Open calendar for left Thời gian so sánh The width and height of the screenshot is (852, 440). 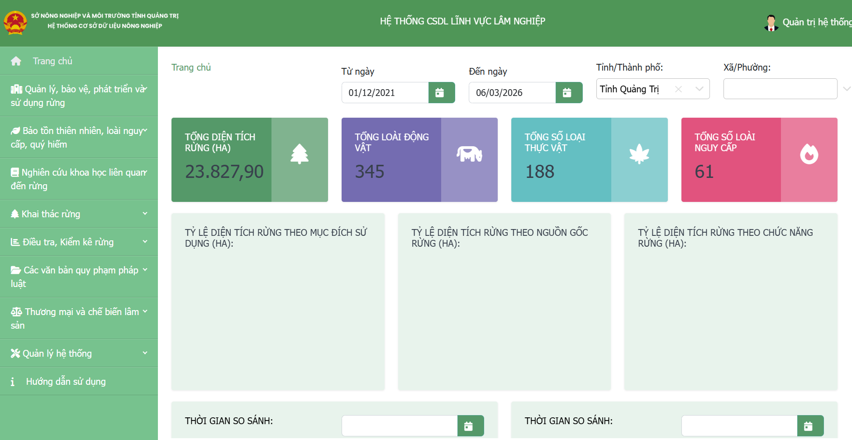point(470,426)
